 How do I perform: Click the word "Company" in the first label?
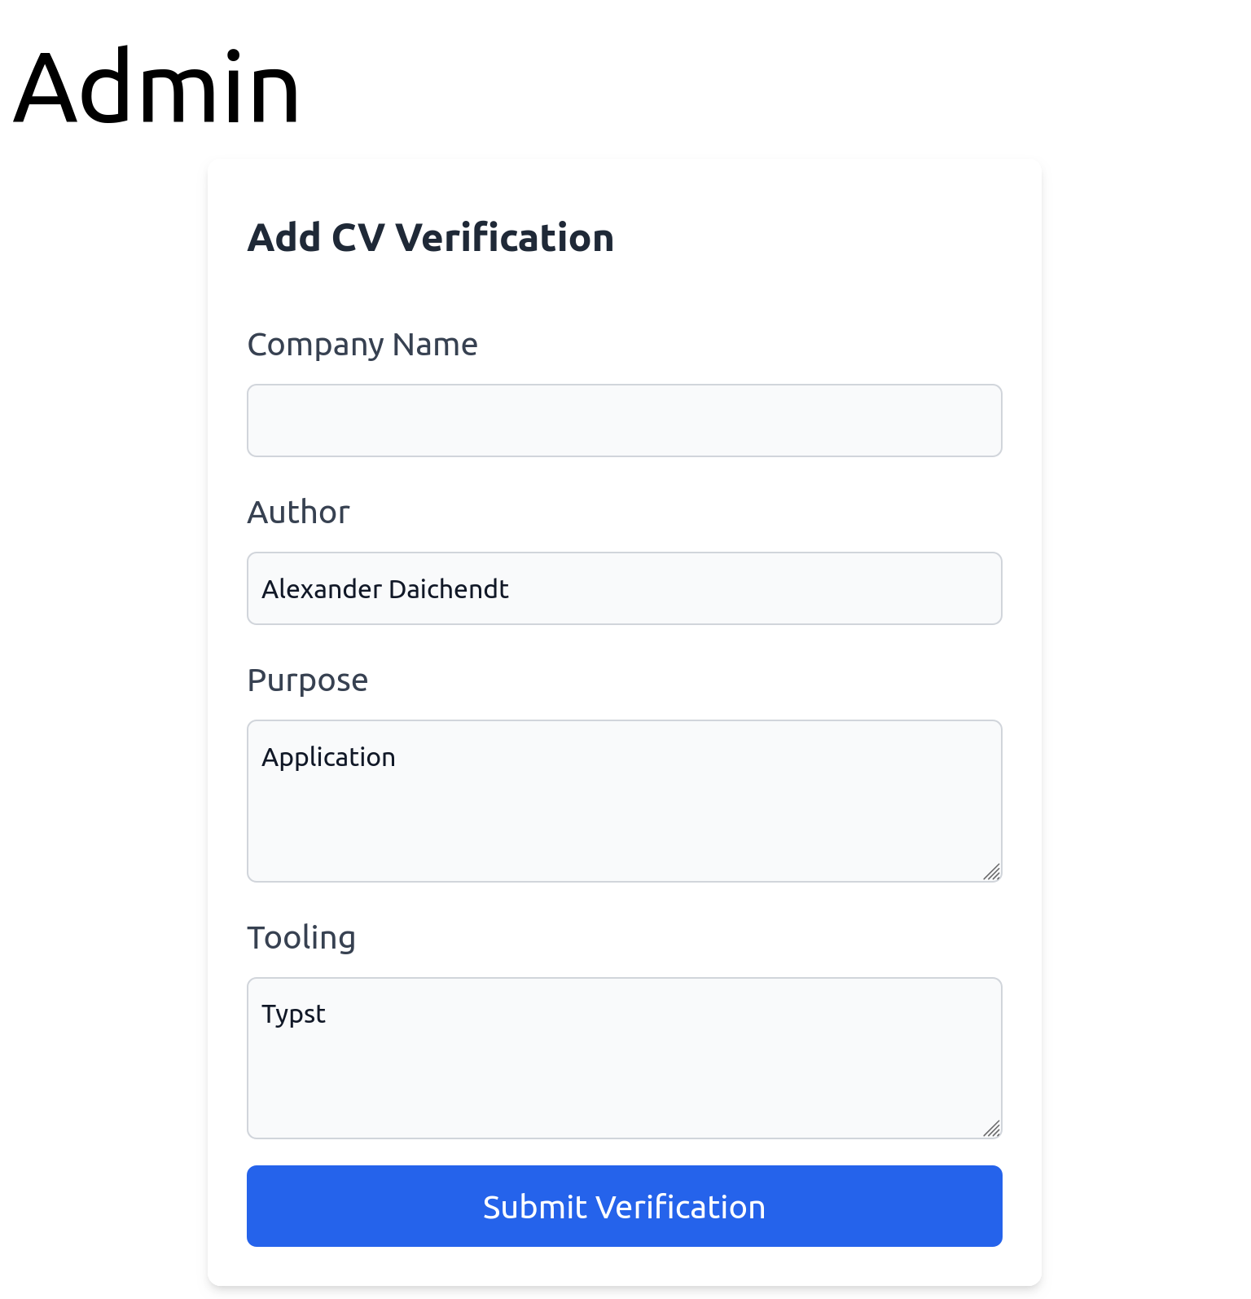[x=315, y=345]
